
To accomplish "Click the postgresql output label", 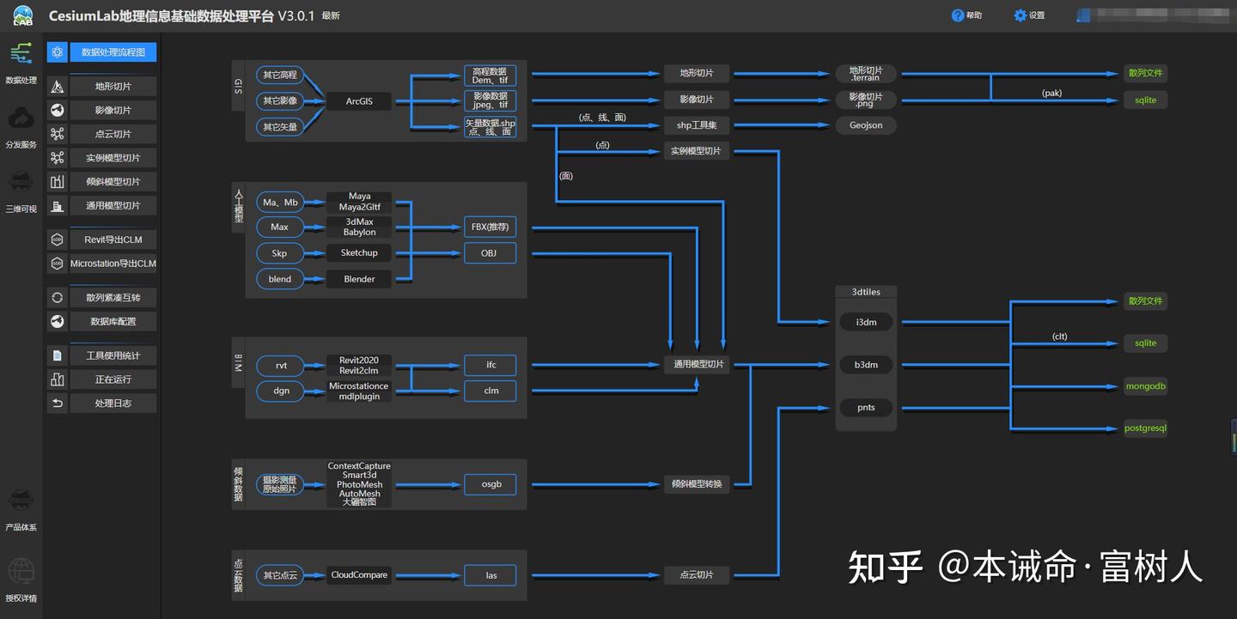I will [x=1146, y=428].
